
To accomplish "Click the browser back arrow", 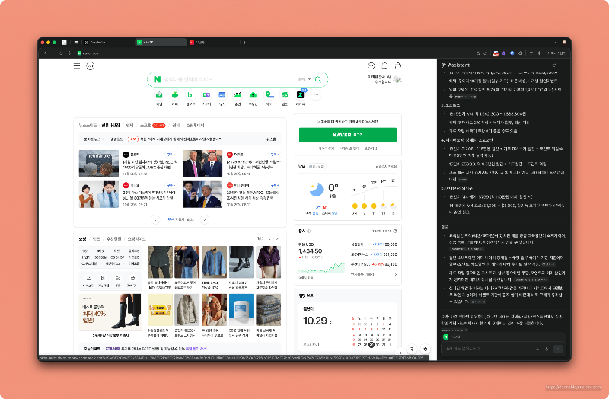I will click(x=45, y=53).
